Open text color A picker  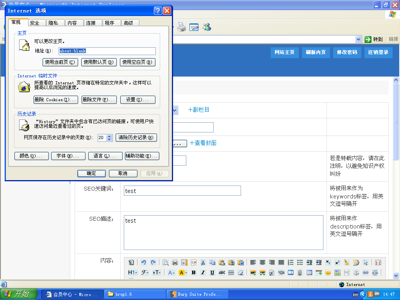(x=171, y=273)
